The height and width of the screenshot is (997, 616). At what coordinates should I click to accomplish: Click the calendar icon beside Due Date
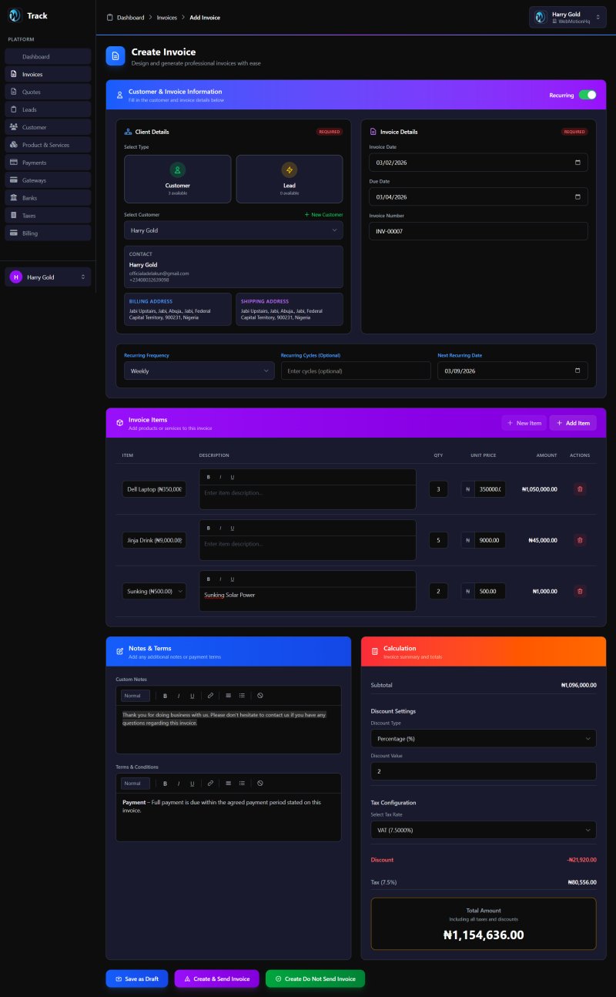[x=577, y=196]
